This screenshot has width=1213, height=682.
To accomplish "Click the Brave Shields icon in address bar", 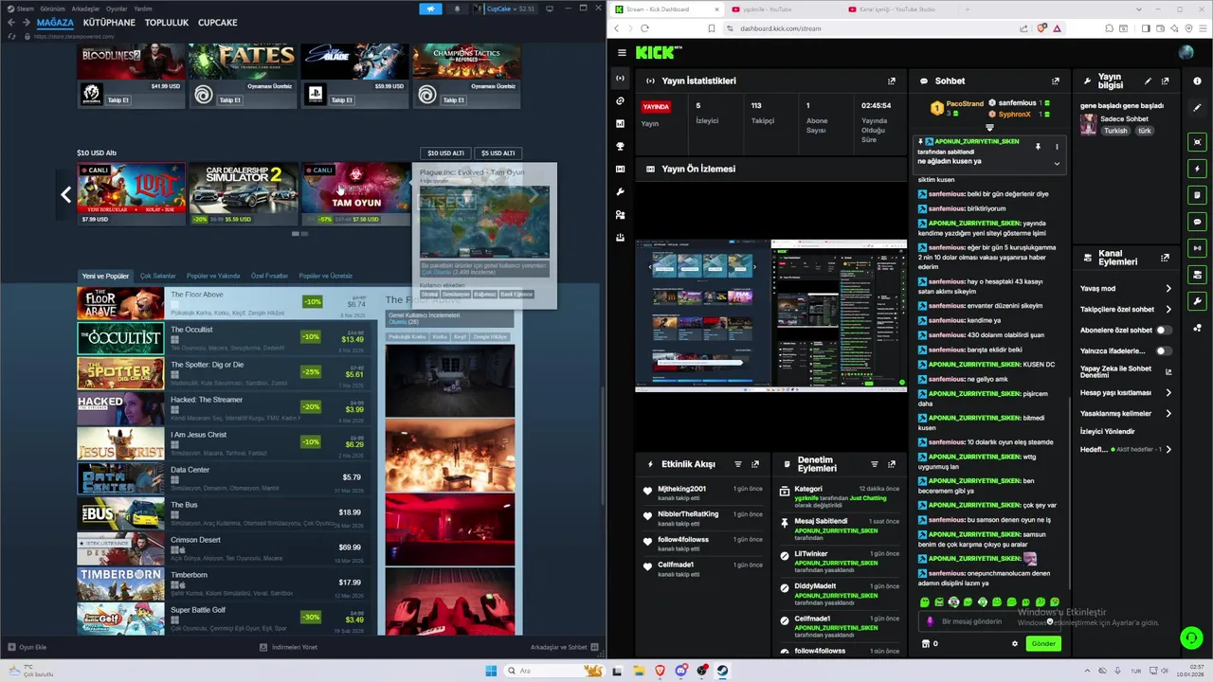I will click(1041, 28).
